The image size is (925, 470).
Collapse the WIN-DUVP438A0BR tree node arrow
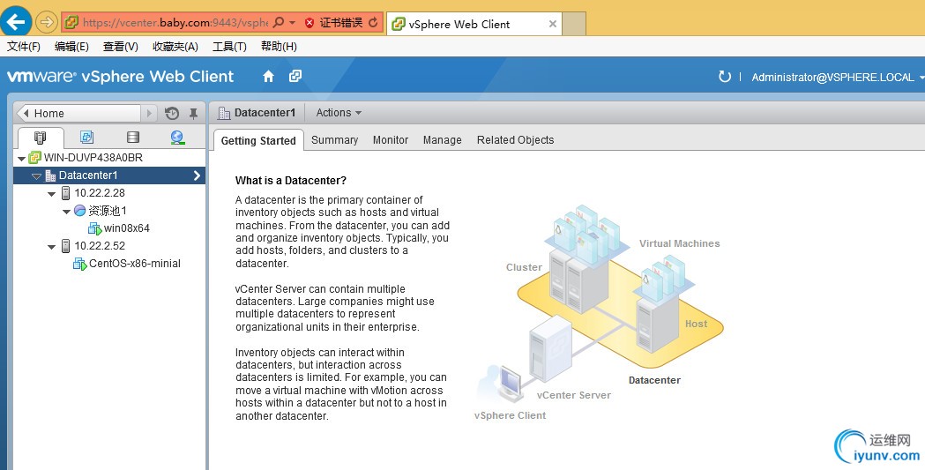22,159
